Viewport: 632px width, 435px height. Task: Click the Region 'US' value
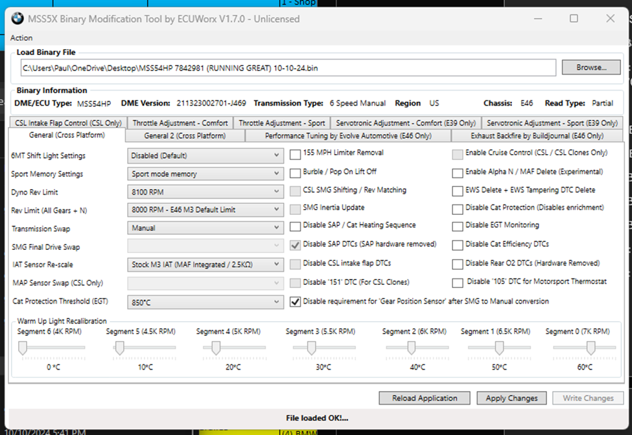coord(434,103)
